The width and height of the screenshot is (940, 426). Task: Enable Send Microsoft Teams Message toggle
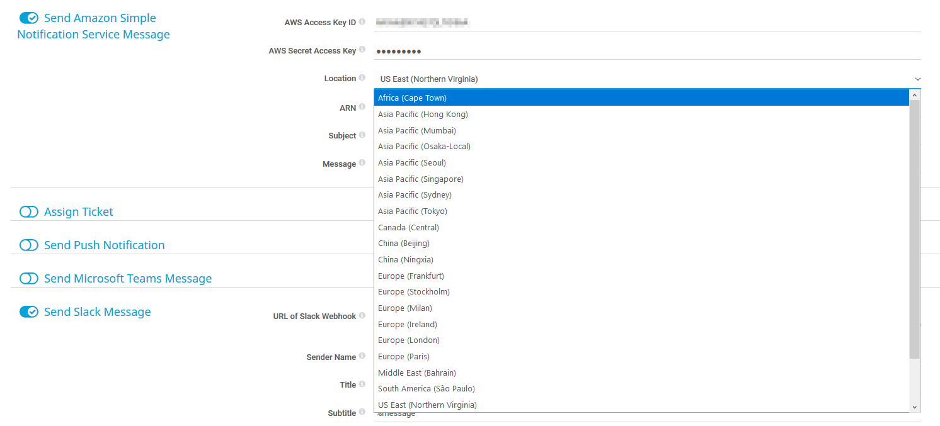29,279
